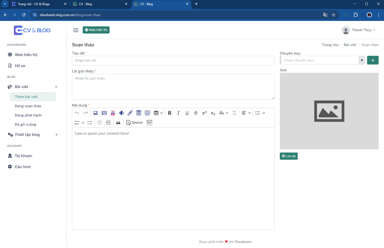
Task: Click the Tiêu đề title input field
Action: click(173, 61)
